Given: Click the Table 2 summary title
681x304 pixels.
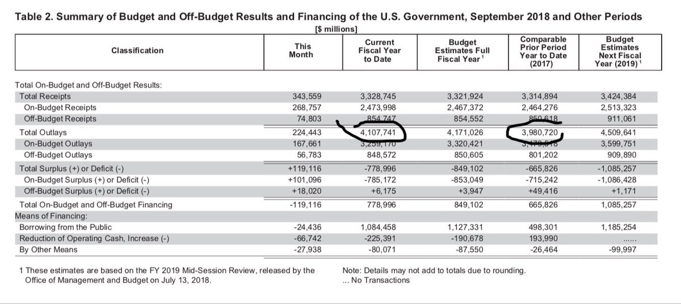Looking at the screenshot, I should click(328, 16).
